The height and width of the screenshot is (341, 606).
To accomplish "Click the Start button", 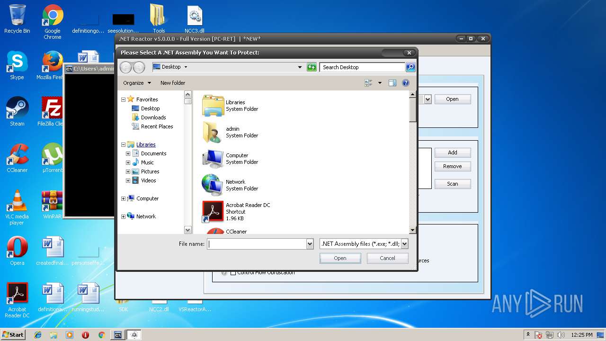I will [x=13, y=335].
